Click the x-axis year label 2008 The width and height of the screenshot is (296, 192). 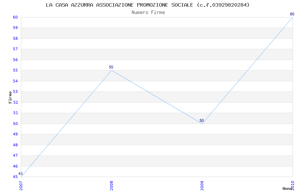pos(111,186)
